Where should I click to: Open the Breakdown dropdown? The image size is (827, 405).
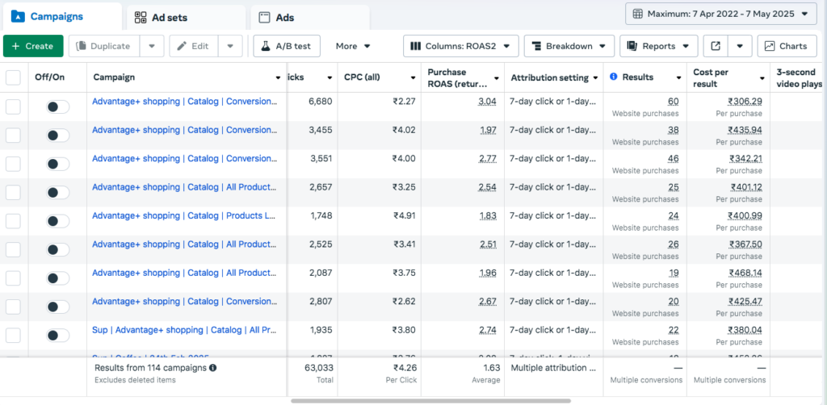coord(569,46)
